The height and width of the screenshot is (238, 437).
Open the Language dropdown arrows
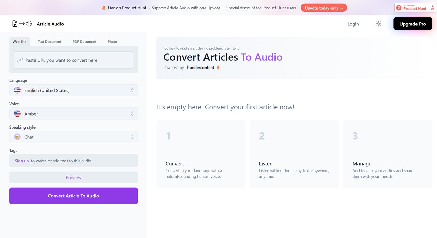click(x=132, y=90)
